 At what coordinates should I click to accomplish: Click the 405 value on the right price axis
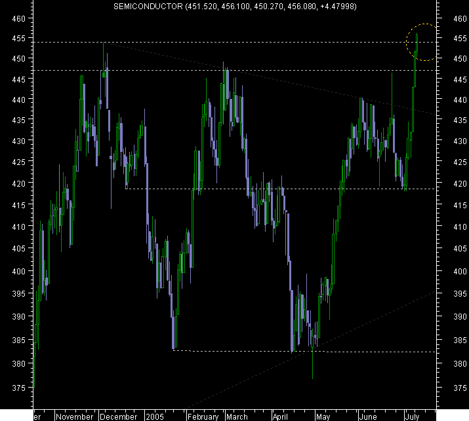[460, 248]
